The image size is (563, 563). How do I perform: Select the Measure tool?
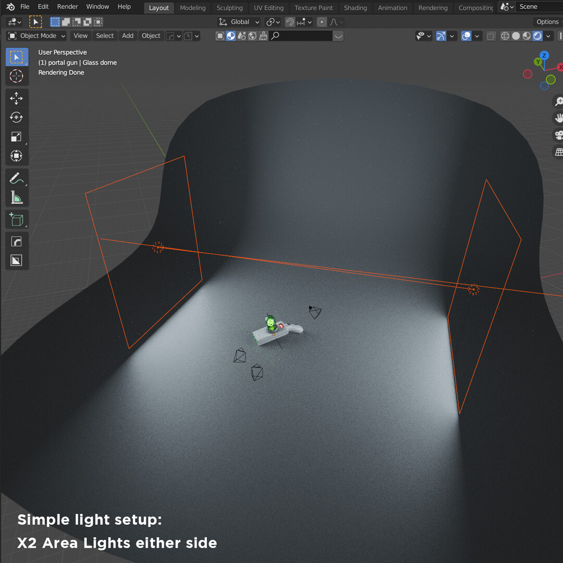point(17,197)
